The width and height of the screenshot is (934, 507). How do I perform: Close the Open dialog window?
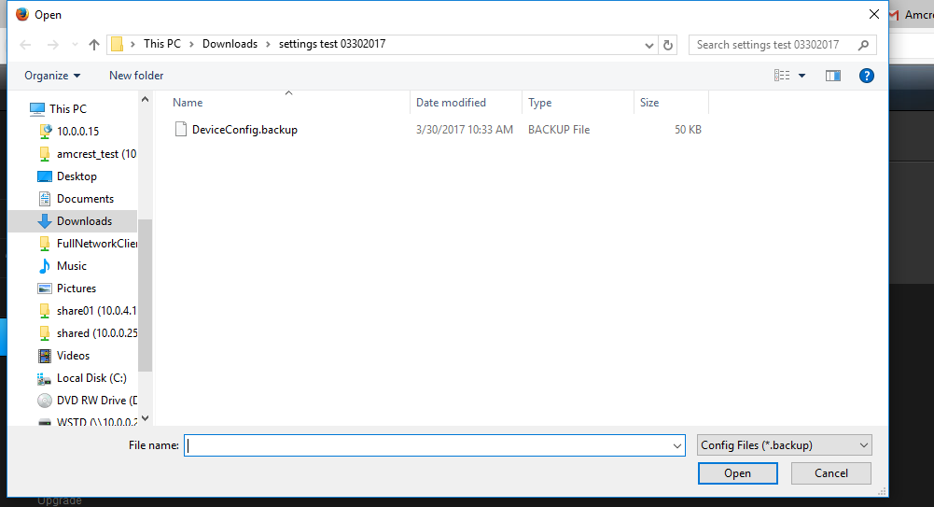(x=874, y=14)
